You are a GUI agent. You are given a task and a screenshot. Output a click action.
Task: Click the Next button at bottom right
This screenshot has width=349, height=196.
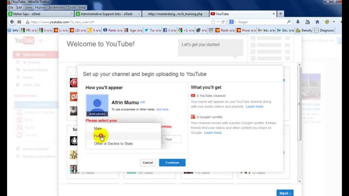(285, 193)
